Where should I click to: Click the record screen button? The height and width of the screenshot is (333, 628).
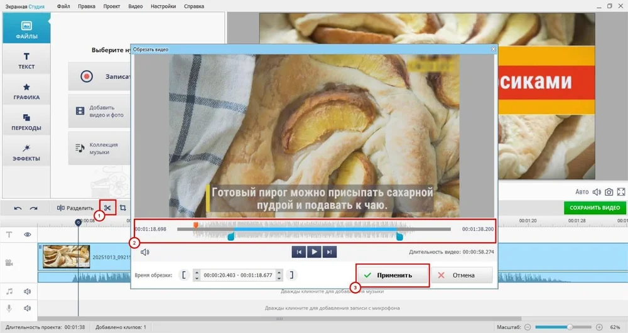(x=99, y=77)
